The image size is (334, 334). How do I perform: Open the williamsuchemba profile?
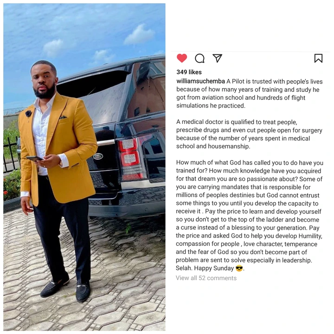[x=200, y=81]
